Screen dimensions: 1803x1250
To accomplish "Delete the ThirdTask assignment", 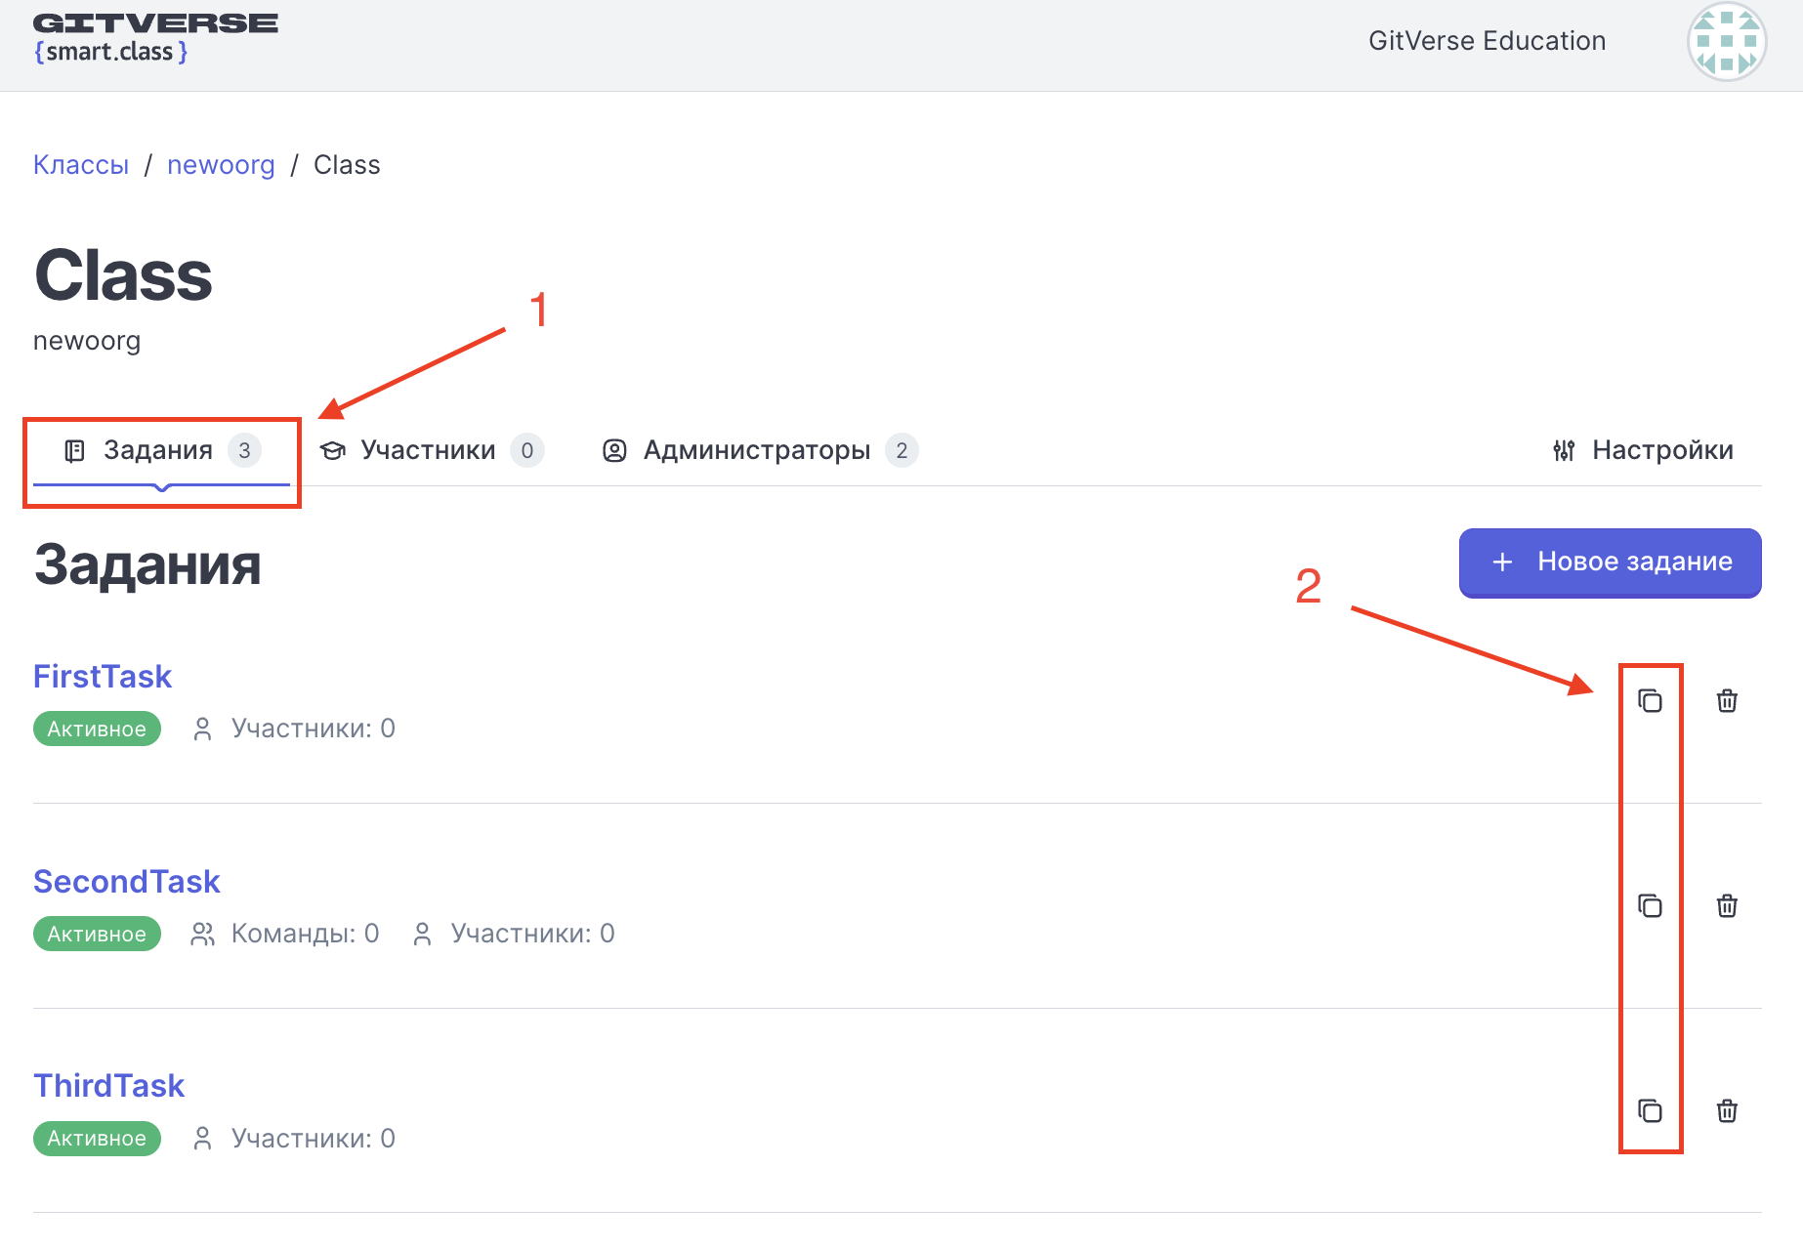I will click(x=1727, y=1110).
